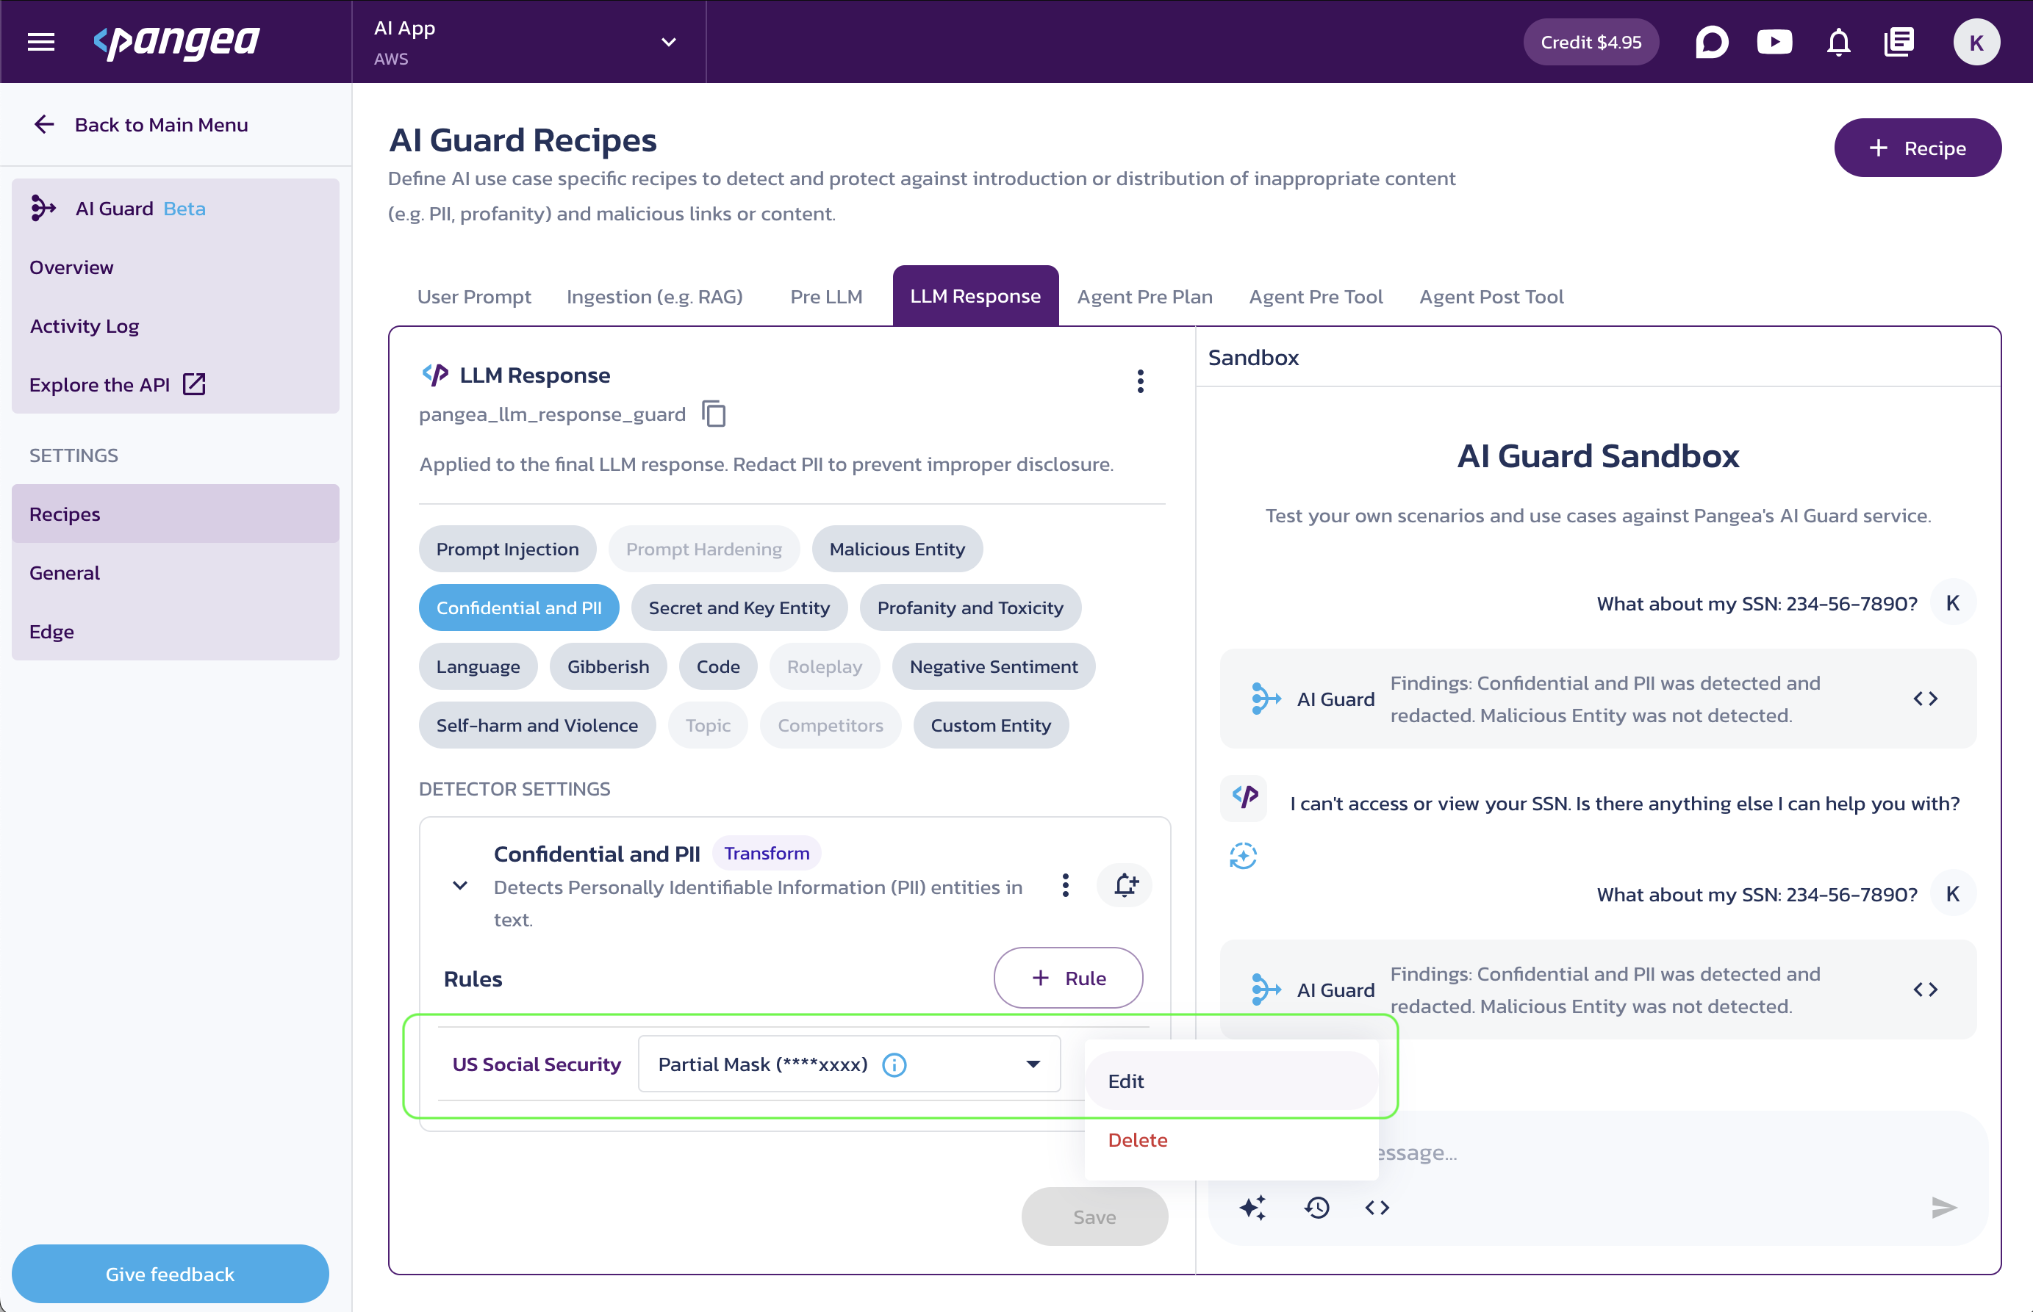
Task: Click the Credit $4.95 button
Action: pos(1591,42)
